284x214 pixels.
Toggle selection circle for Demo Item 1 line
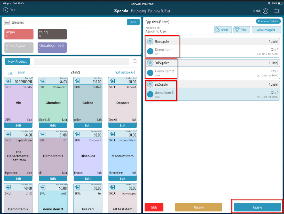(150, 51)
